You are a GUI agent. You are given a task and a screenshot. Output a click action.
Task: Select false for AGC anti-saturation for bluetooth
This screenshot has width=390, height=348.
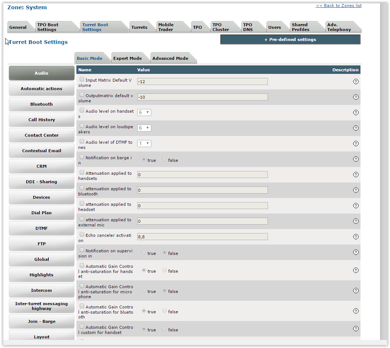click(x=165, y=311)
